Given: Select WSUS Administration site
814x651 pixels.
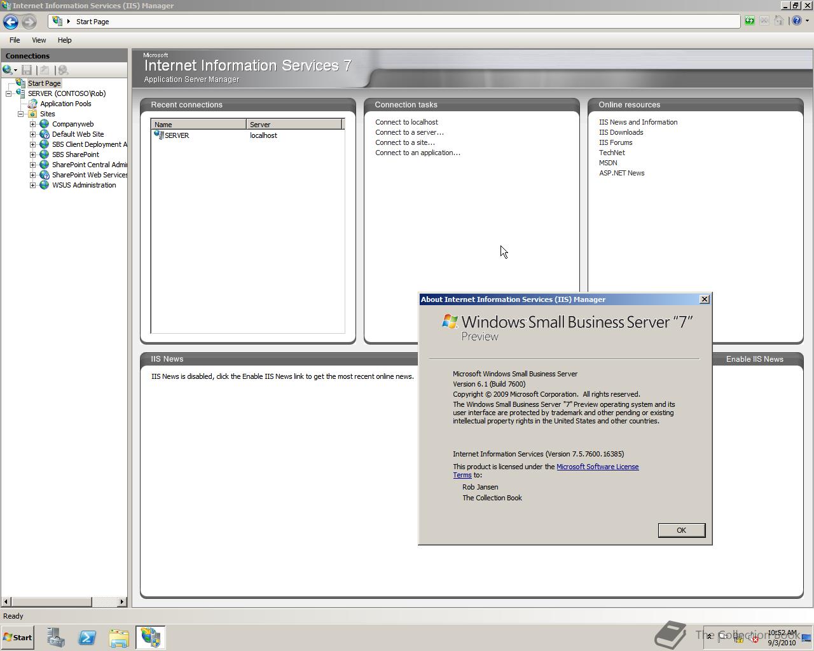Looking at the screenshot, I should pyautogui.click(x=84, y=185).
